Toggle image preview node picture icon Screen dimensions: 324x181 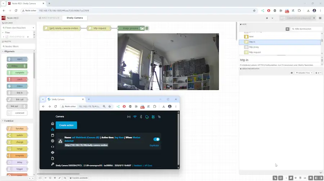pos(142,28)
